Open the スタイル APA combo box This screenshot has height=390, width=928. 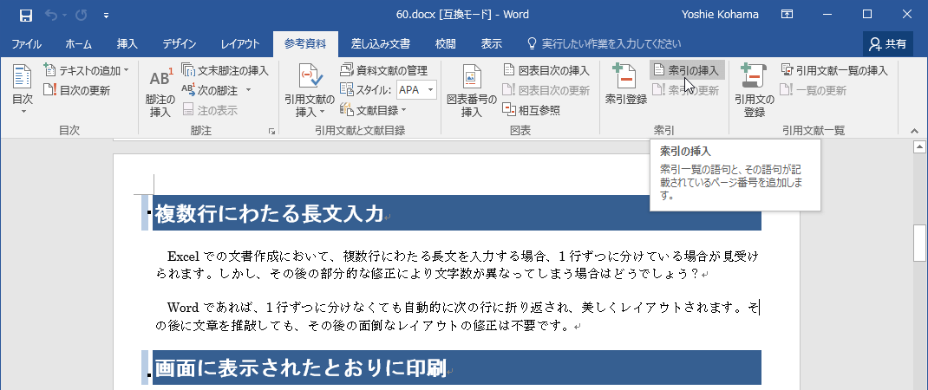(x=417, y=90)
